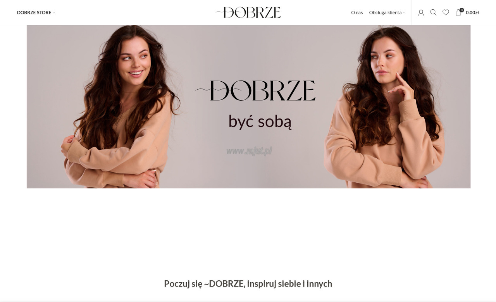
Task: Click the word 'innych' in the heading
Action: (x=319, y=283)
